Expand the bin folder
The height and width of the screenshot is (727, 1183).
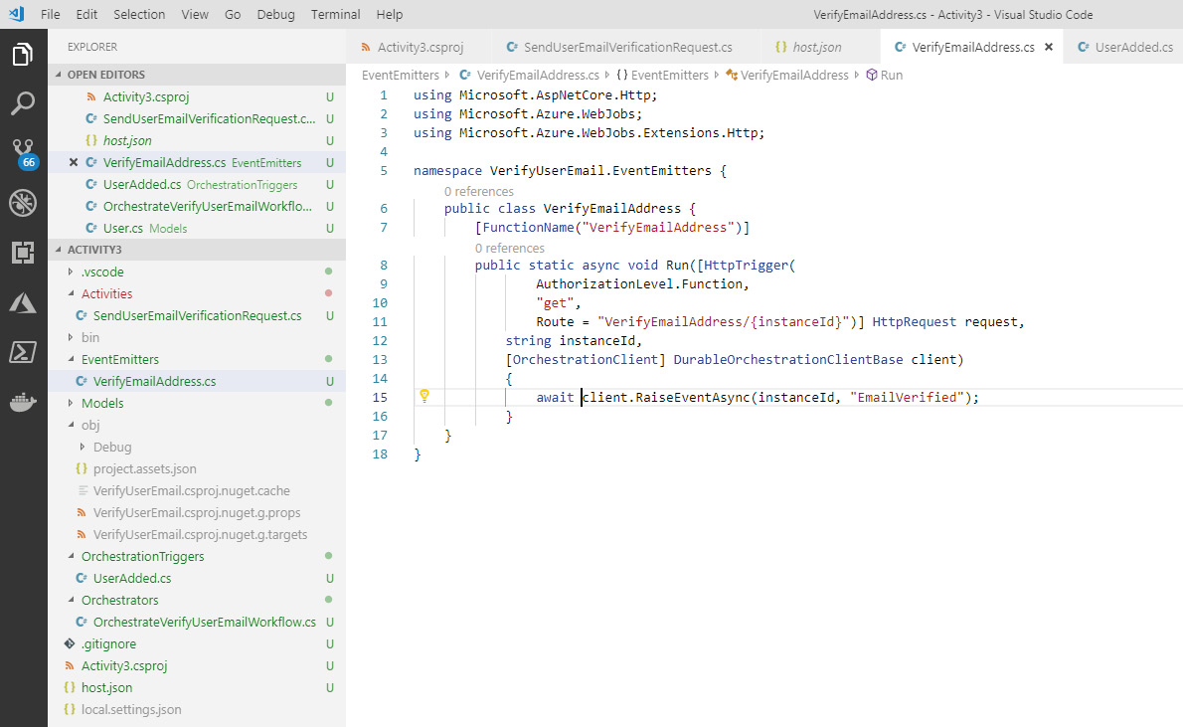(197, 337)
